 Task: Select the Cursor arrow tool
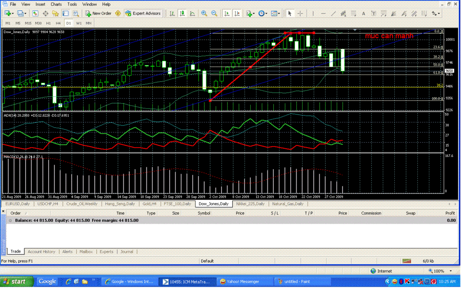point(290,13)
